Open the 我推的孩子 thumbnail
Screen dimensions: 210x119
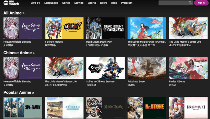(x=188, y=108)
